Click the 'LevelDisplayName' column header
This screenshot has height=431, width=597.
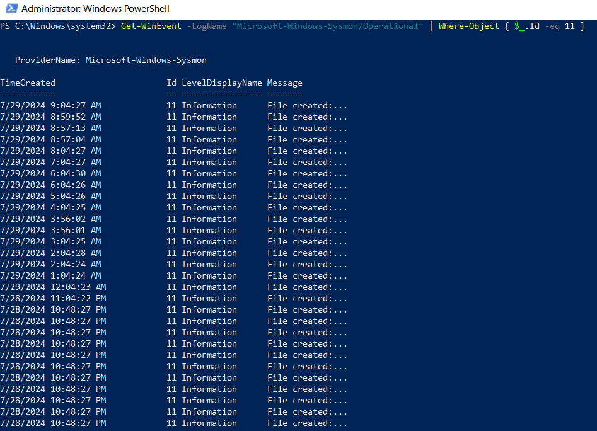(x=222, y=83)
